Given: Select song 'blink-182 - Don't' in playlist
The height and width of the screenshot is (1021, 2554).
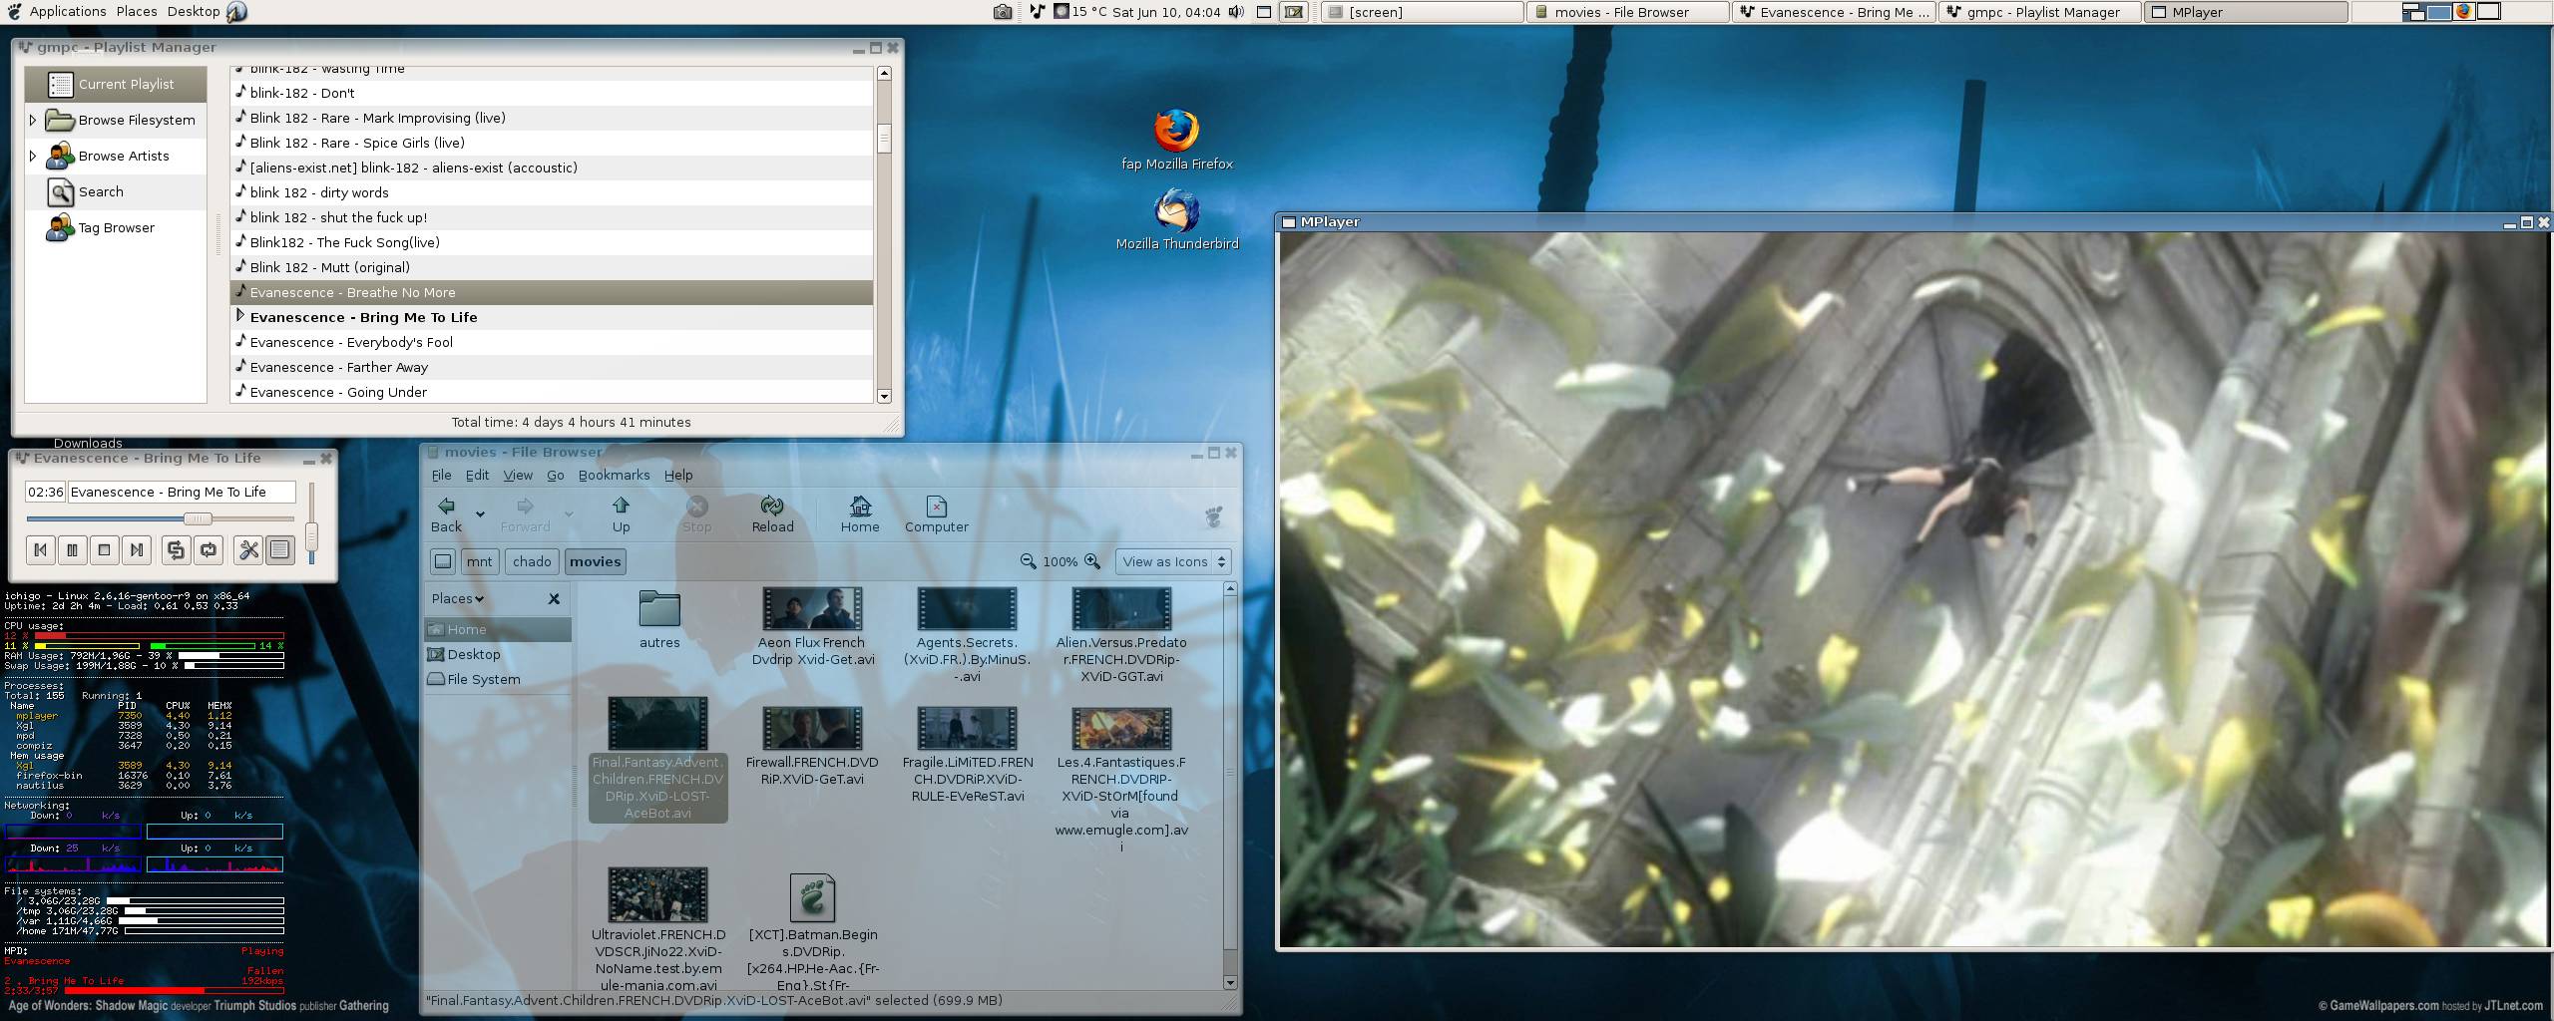Looking at the screenshot, I should pyautogui.click(x=552, y=93).
